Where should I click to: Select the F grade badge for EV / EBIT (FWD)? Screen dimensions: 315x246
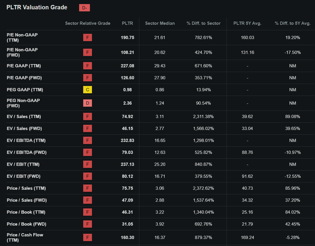[x=88, y=176]
